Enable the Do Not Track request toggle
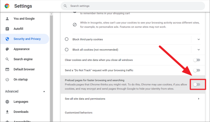The height and width of the screenshot is (122, 210). coord(197,70)
